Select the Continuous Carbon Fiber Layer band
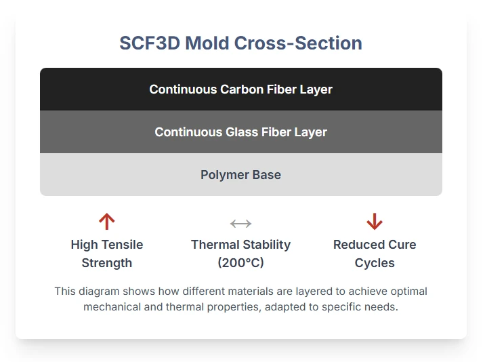 pyautogui.click(x=241, y=89)
